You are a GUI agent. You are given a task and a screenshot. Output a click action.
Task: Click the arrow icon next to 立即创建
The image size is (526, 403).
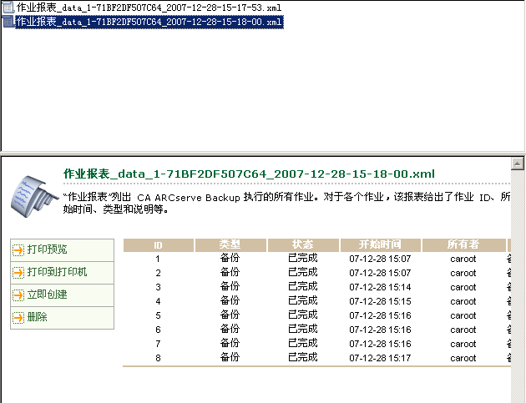pos(18,295)
